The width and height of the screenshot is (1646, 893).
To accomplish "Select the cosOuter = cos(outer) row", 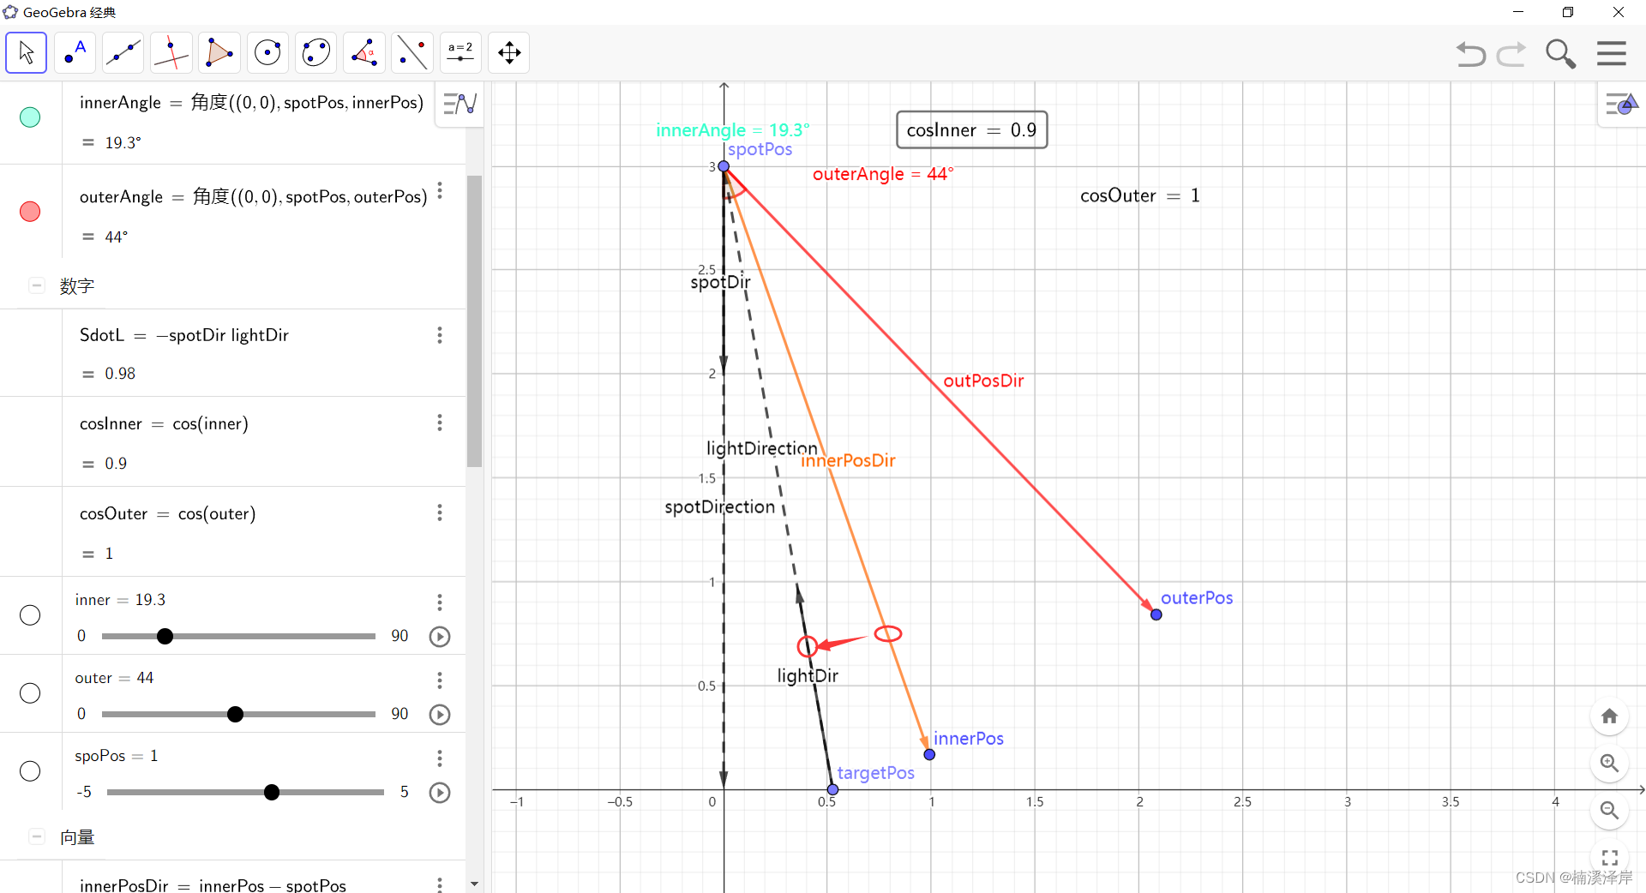I will coord(233,532).
